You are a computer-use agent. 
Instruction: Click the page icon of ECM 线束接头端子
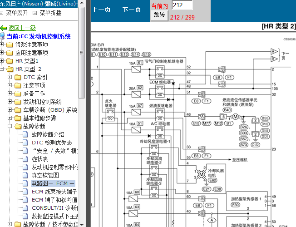pyautogui.click(x=25, y=192)
